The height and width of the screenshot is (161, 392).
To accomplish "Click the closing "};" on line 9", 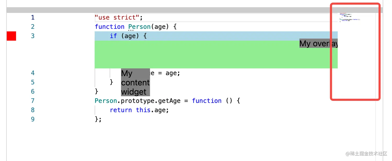I will (98, 119).
